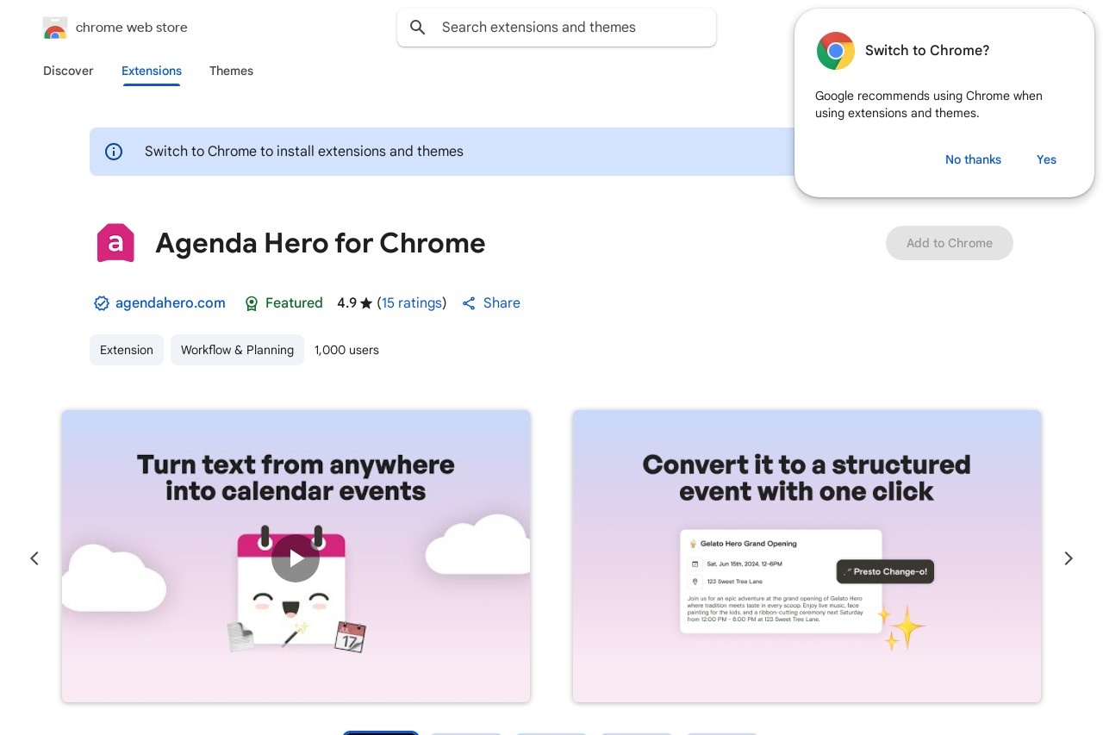Click the search magnifier icon
The height and width of the screenshot is (735, 1103).
click(x=418, y=28)
